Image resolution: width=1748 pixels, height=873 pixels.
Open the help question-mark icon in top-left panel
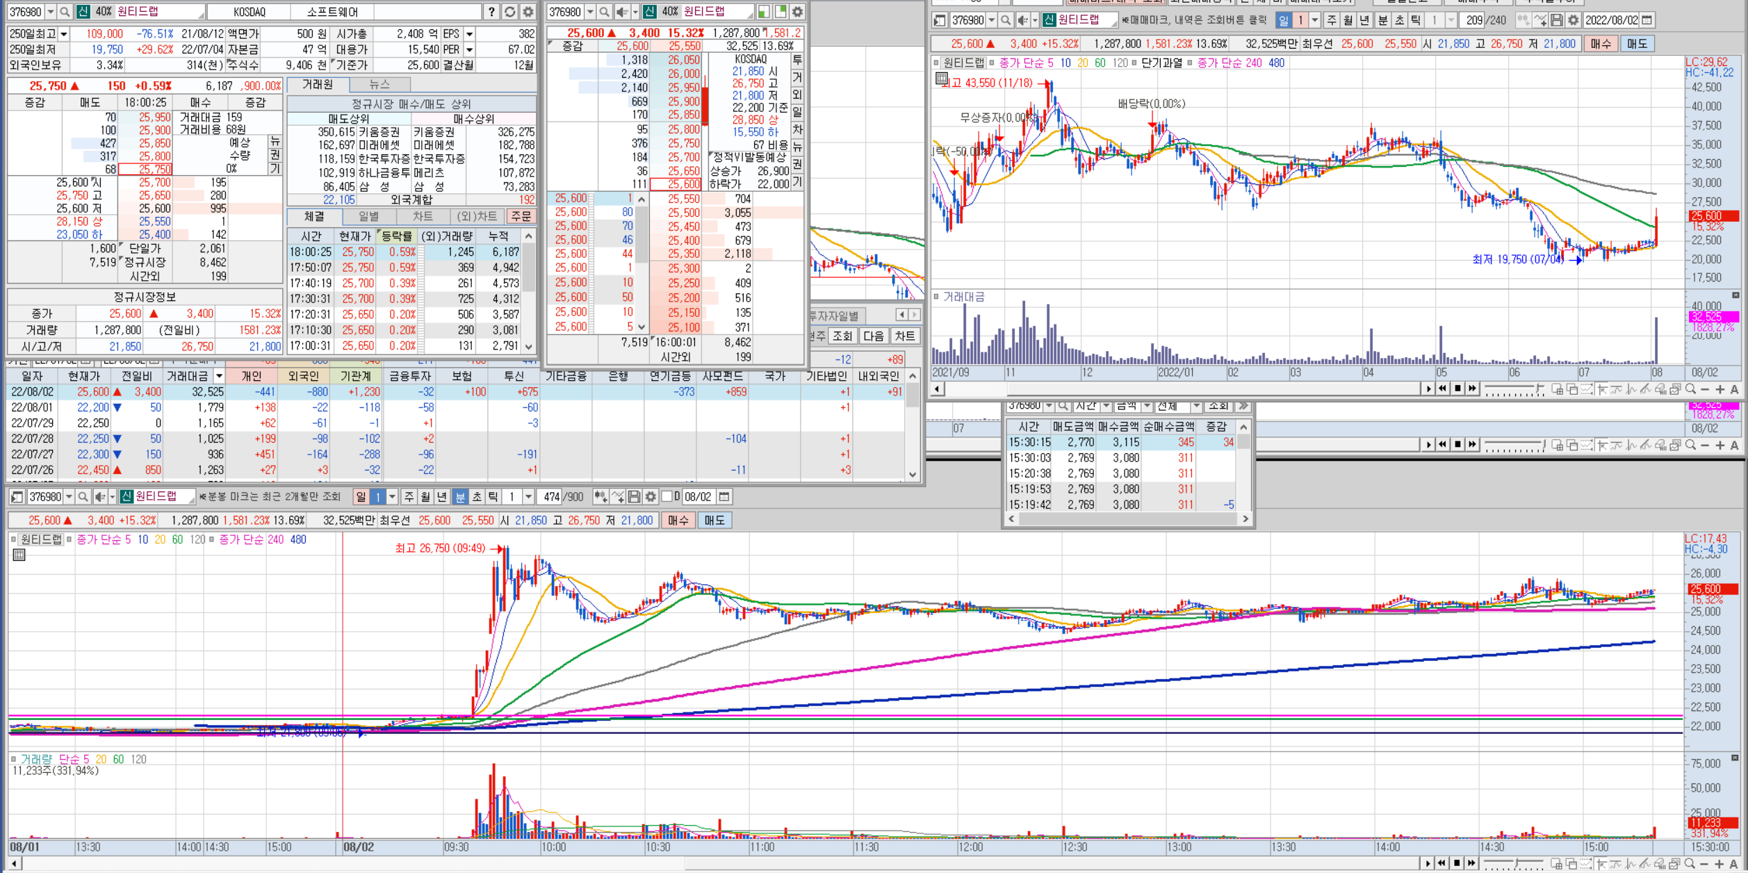tap(491, 12)
